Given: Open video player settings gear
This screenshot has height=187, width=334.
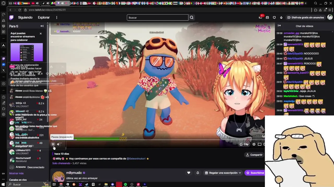Looking at the screenshot, I should [x=254, y=144].
